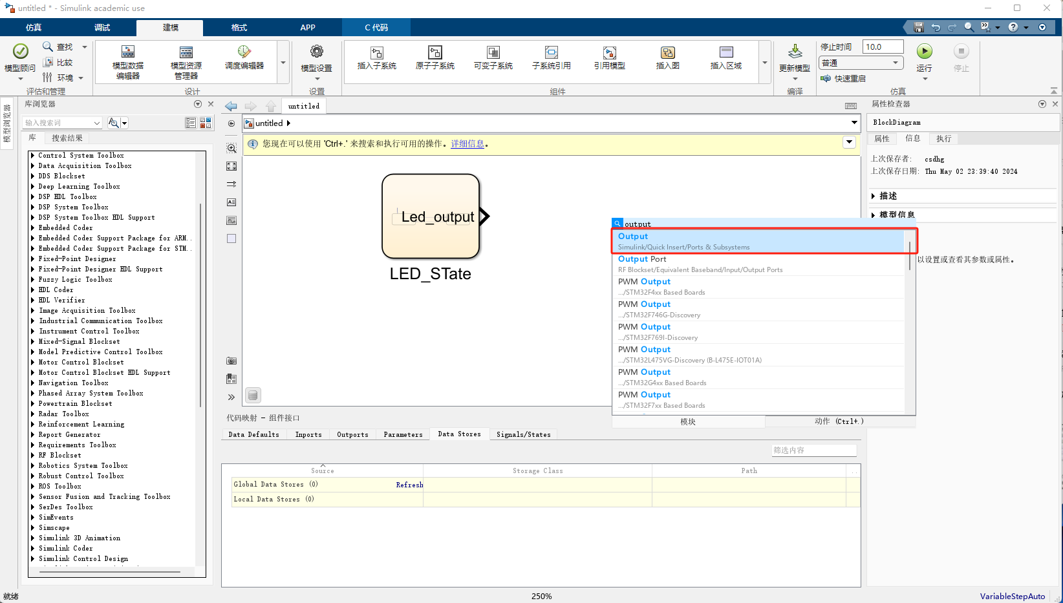Switch to the C 代码 ribbon tab
This screenshot has height=603, width=1063.
(x=376, y=27)
